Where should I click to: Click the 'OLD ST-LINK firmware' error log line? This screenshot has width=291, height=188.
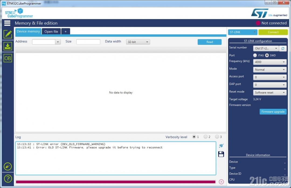click(90, 147)
